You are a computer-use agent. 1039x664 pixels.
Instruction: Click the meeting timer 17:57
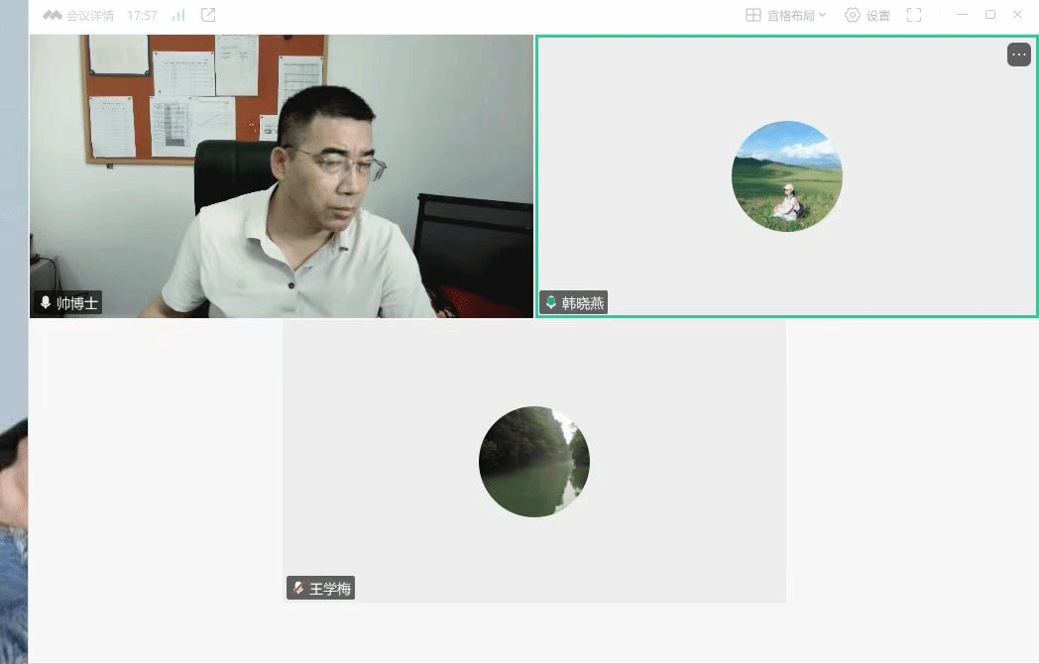pos(142,16)
